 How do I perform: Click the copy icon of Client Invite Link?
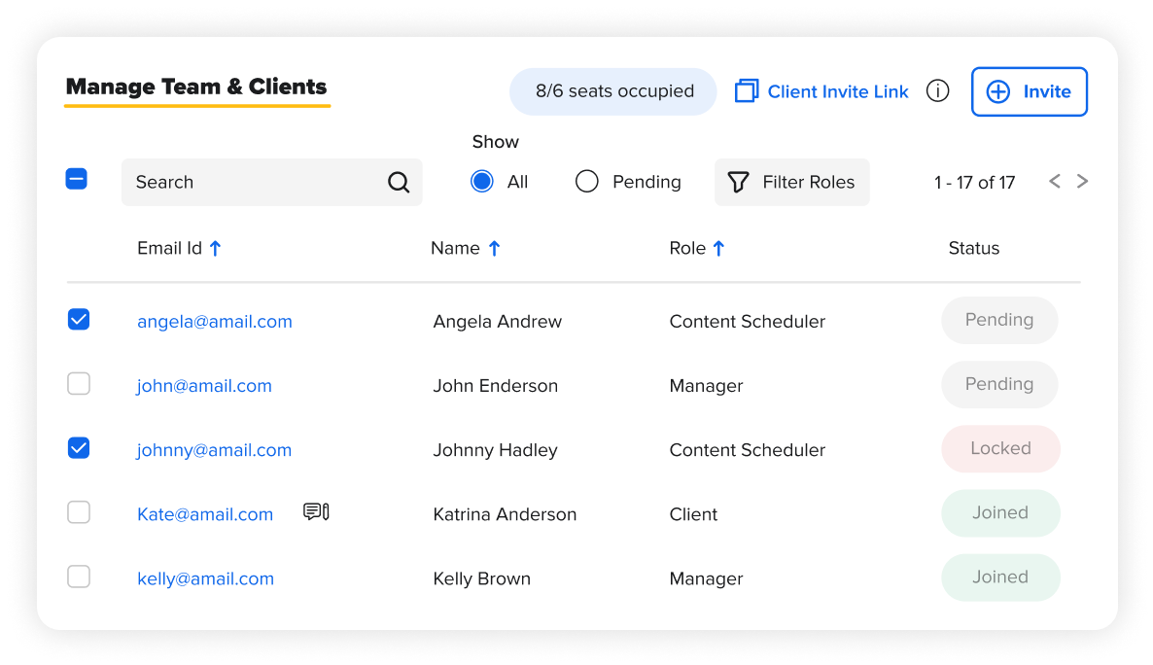tap(746, 91)
